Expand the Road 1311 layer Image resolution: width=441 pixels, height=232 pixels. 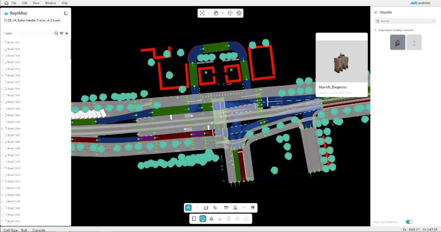[x=2, y=43]
